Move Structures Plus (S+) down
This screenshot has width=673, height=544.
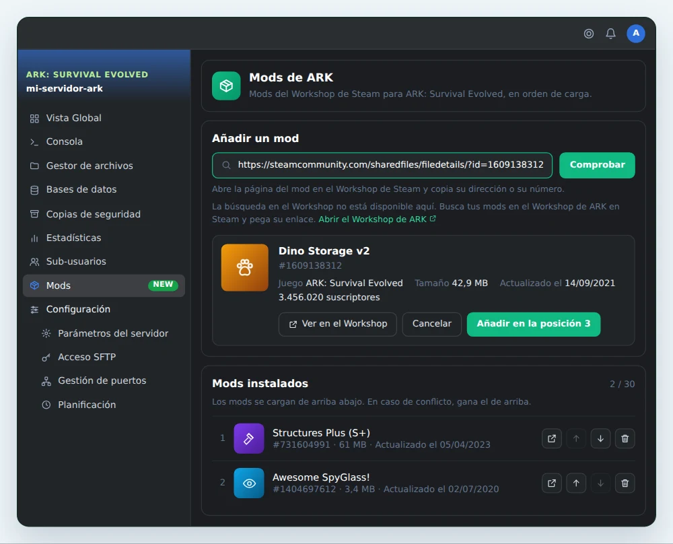tap(600, 438)
